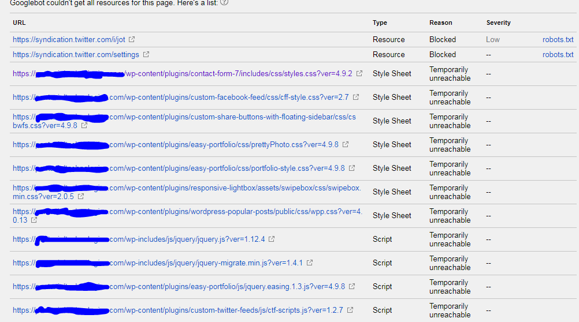Click external-link icon next to jquery.js URL
The height and width of the screenshot is (322, 579).
272,239
